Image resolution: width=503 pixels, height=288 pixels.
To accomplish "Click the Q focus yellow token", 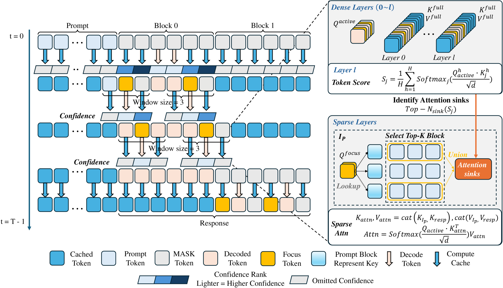I will coord(348,171).
